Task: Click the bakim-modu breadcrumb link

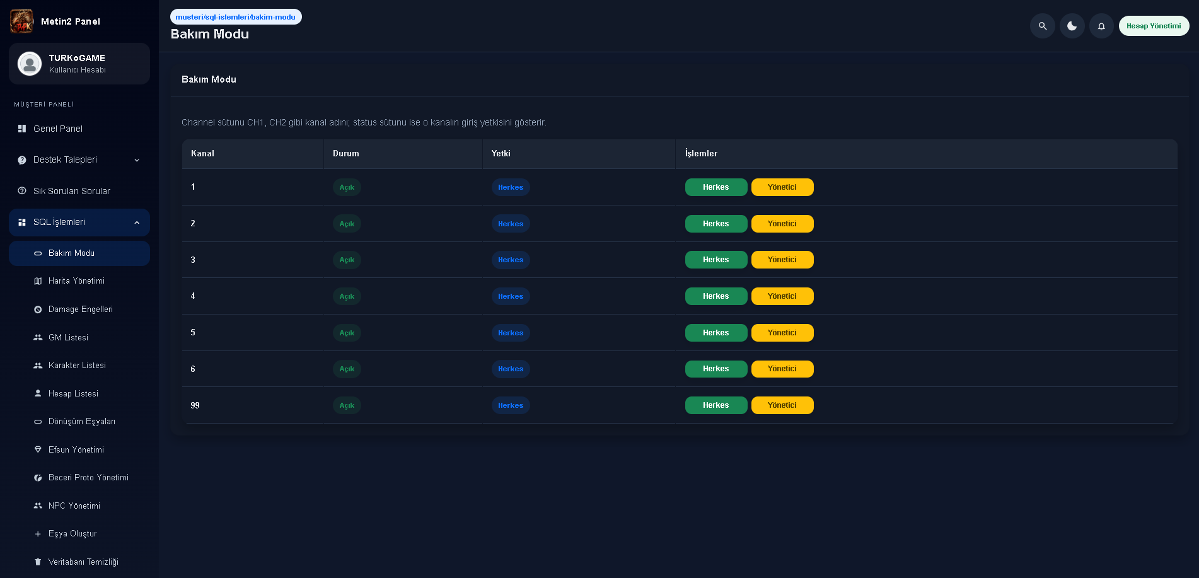Action: pos(236,17)
